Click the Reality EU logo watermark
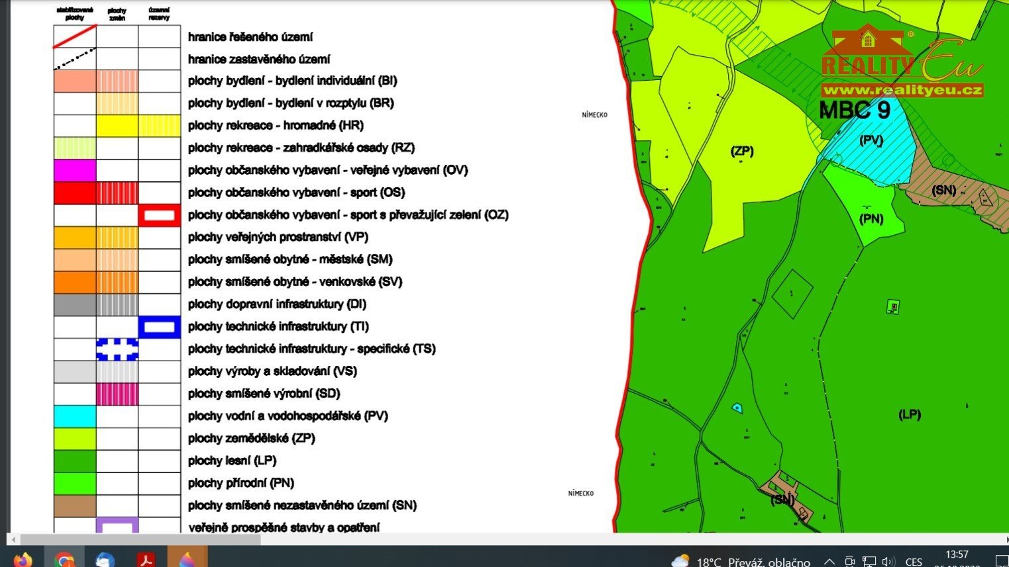 click(901, 63)
